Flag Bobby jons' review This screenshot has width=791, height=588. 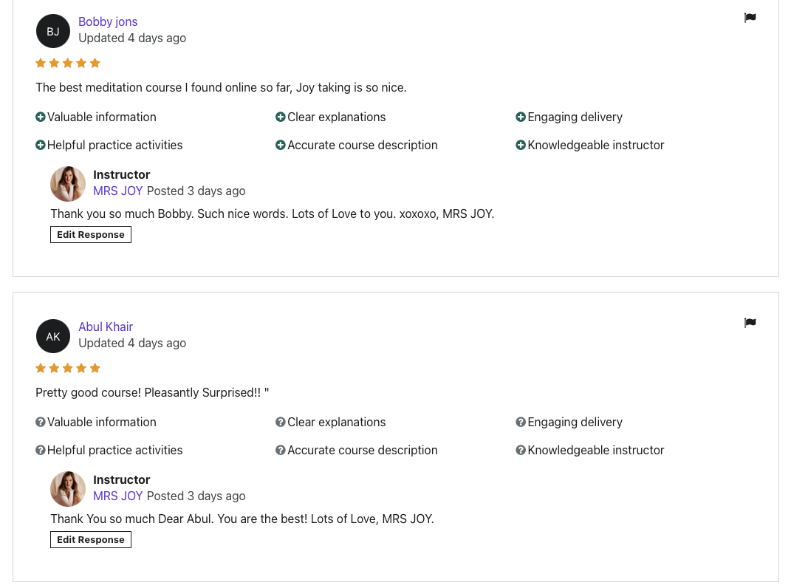point(750,18)
